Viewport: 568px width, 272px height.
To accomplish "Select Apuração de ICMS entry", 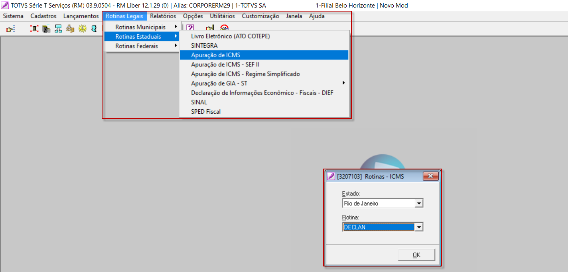I will [264, 55].
